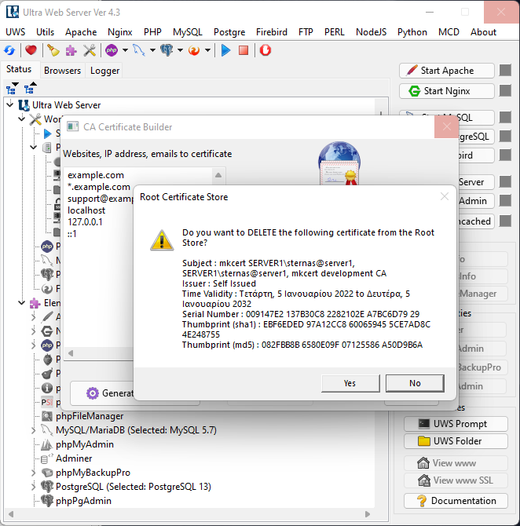
Task: Open the About menu
Action: click(483, 32)
